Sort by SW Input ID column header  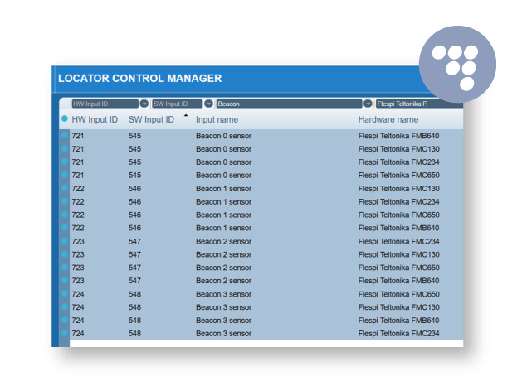tap(152, 119)
